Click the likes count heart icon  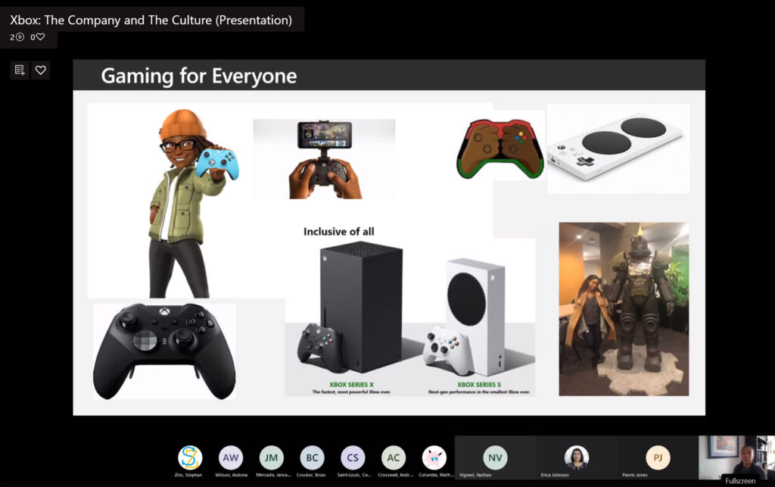tap(40, 37)
